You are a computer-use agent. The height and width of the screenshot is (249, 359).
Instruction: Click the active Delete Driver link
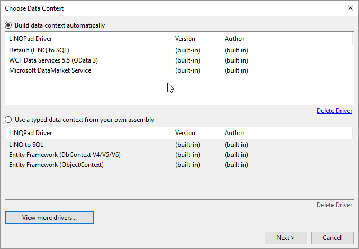coord(334,111)
